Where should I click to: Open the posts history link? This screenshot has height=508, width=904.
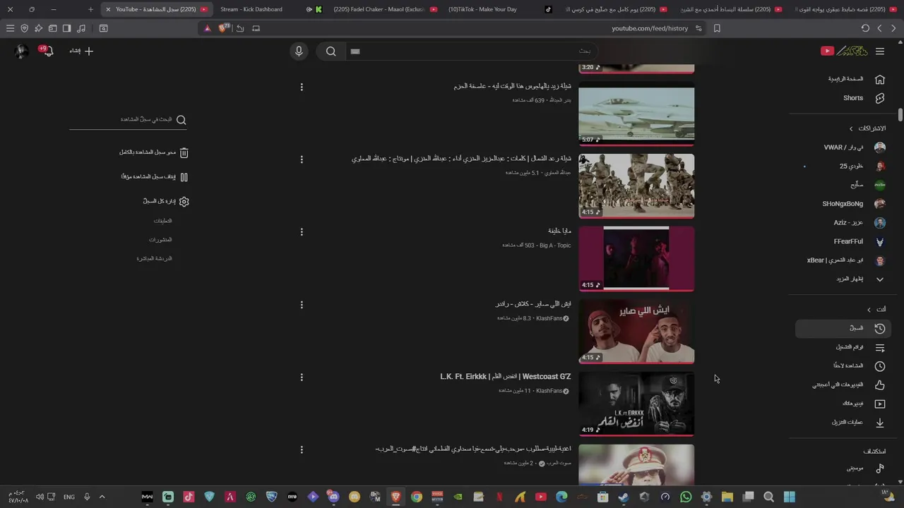(x=160, y=240)
